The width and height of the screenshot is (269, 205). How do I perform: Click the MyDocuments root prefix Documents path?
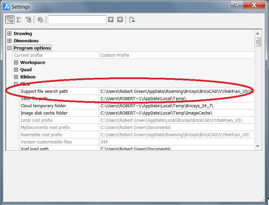pos(136,127)
